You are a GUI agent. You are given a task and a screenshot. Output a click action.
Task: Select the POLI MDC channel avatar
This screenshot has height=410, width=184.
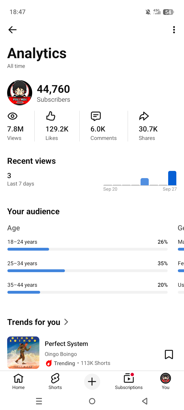coord(20,93)
